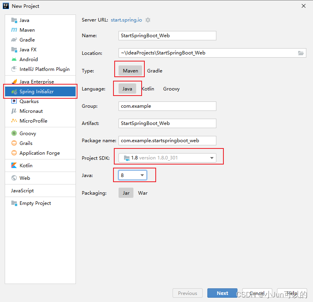Choose Maven as project type
This screenshot has height=302, width=313.
click(x=130, y=71)
